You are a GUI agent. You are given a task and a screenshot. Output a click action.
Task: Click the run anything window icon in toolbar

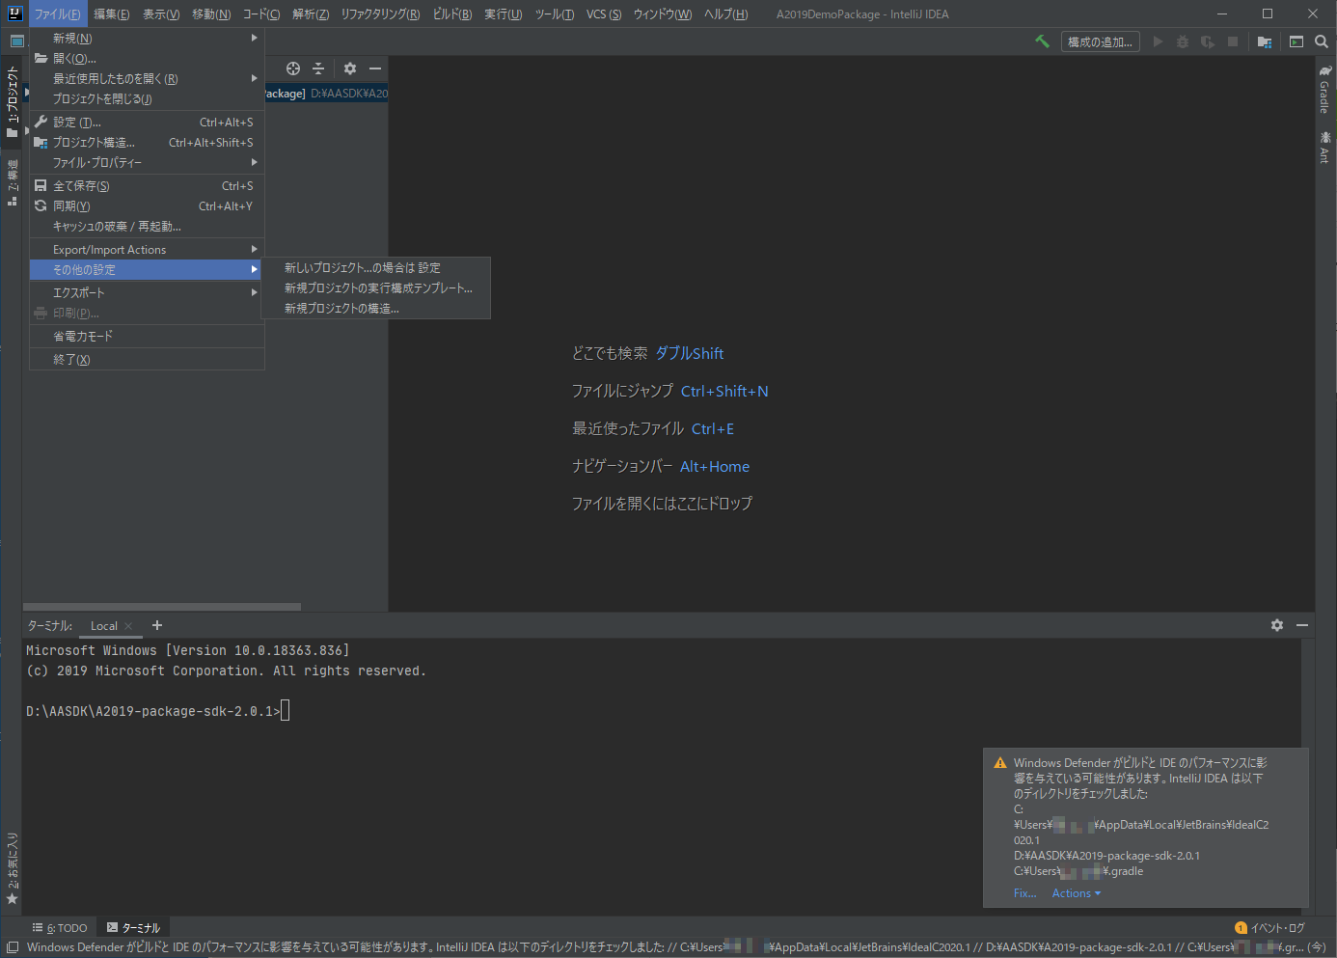(1296, 41)
